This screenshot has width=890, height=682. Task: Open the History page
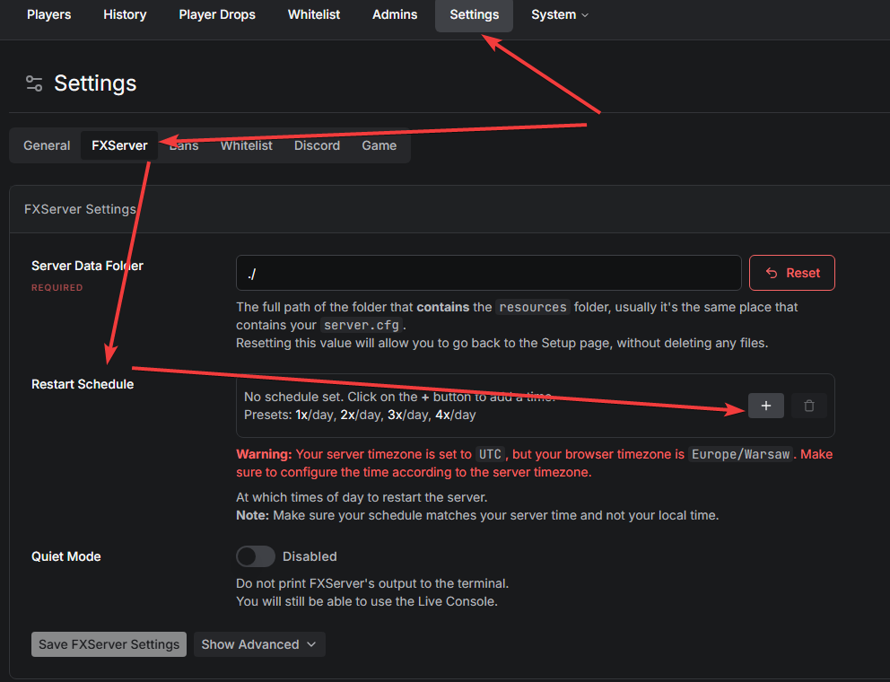(125, 15)
